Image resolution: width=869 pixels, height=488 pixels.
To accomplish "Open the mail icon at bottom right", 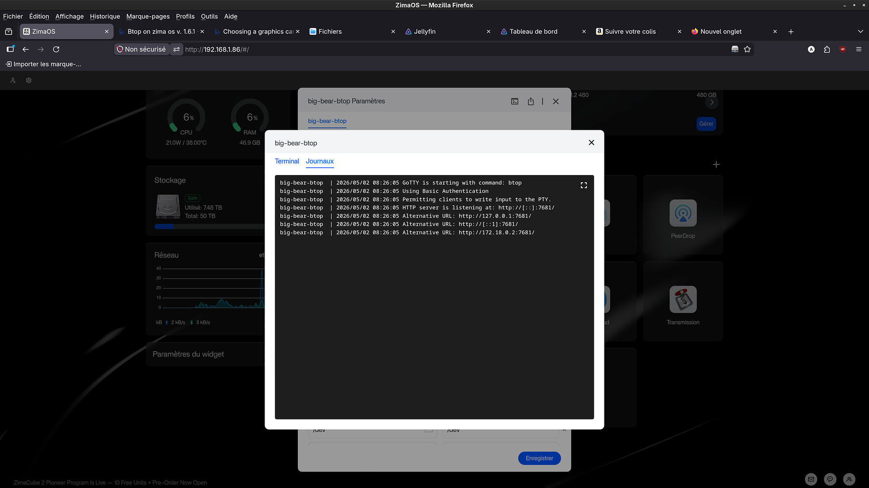I will [x=811, y=479].
